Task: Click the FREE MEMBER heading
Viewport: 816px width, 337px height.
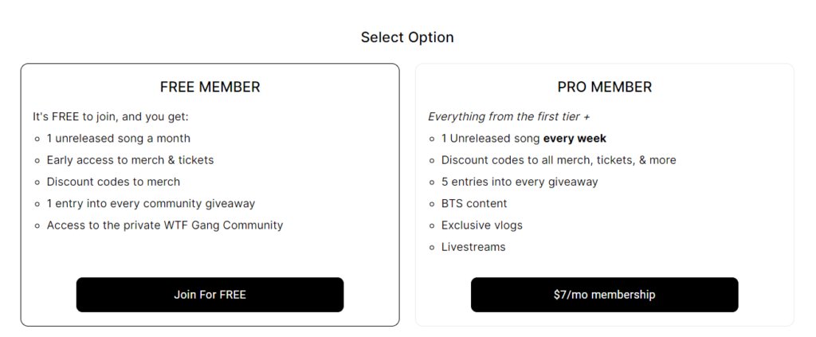Action: [210, 87]
